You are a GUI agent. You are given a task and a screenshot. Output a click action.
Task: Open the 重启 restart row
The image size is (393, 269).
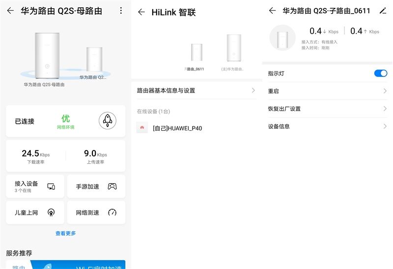pos(327,91)
